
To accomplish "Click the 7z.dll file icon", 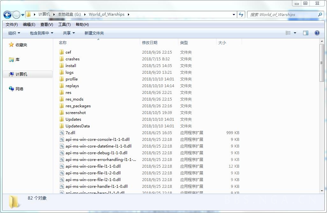I will point(62,133).
